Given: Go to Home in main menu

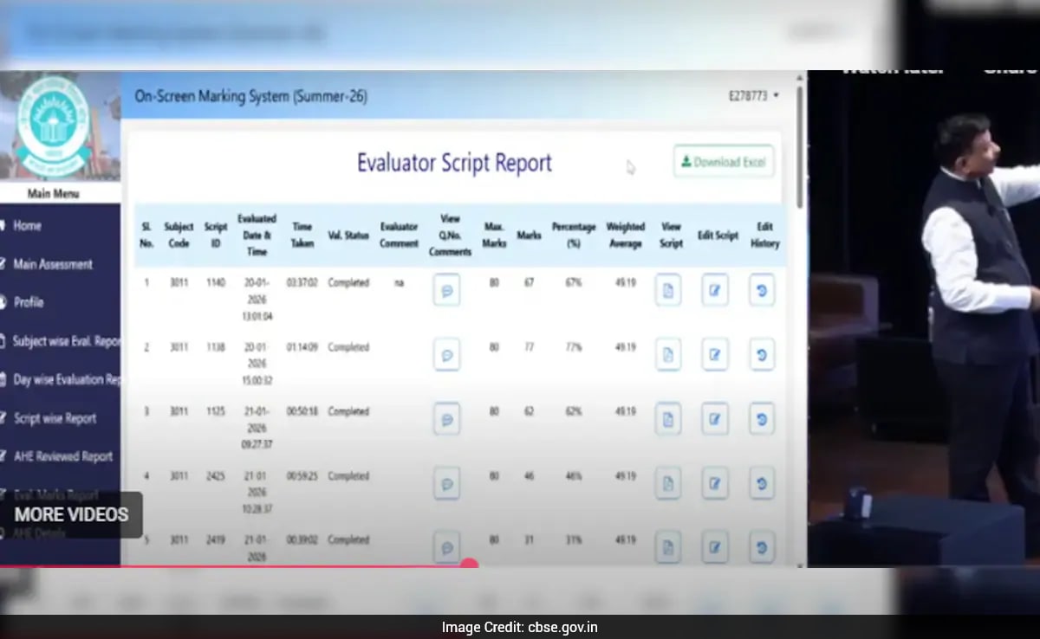Looking at the screenshot, I should click(27, 226).
